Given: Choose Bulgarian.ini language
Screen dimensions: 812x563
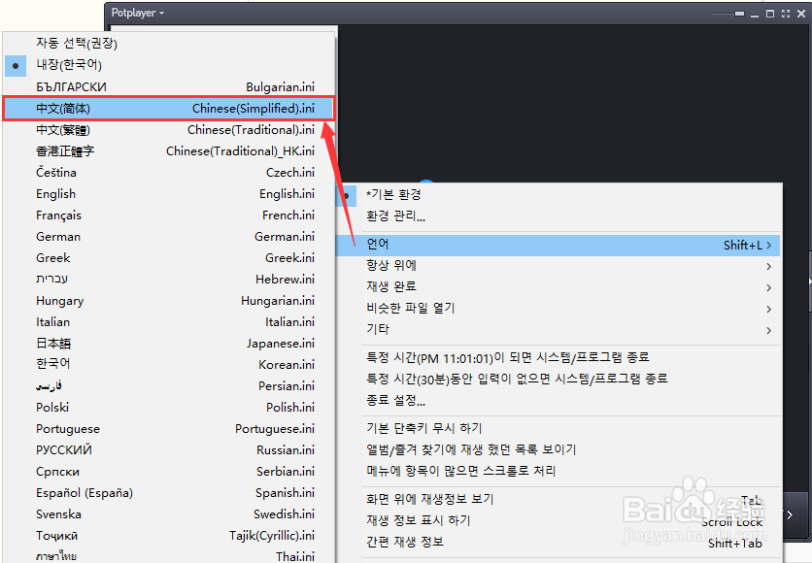Looking at the screenshot, I should coord(169,87).
